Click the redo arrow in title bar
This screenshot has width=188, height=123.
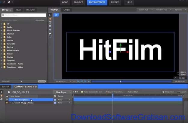[x=4, y=2]
